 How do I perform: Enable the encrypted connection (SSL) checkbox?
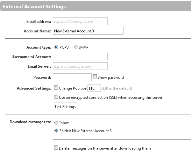[x=56, y=97]
